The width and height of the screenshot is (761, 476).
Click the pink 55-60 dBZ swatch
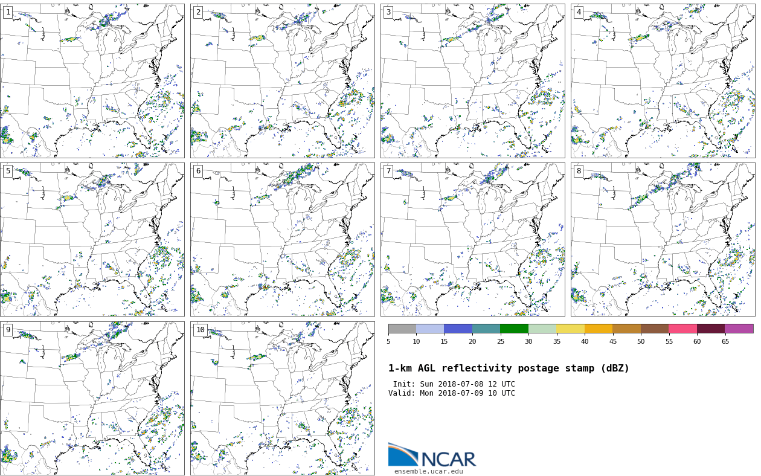tap(682, 329)
